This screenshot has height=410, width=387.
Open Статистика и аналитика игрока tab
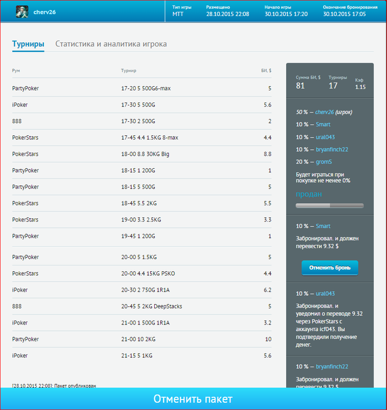111,44
